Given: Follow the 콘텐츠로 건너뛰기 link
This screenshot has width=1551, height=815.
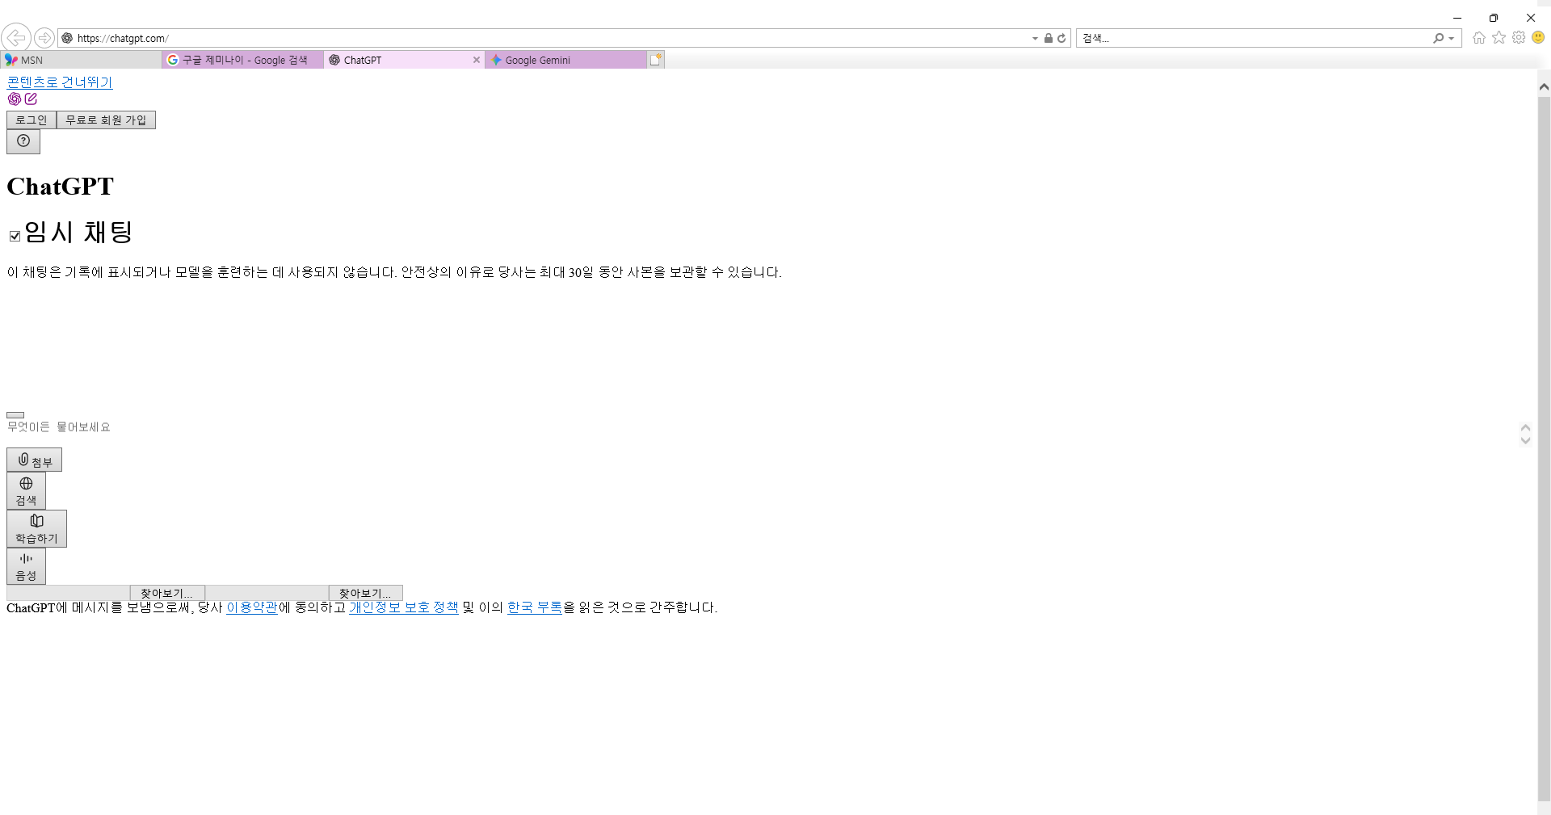Looking at the screenshot, I should [60, 82].
